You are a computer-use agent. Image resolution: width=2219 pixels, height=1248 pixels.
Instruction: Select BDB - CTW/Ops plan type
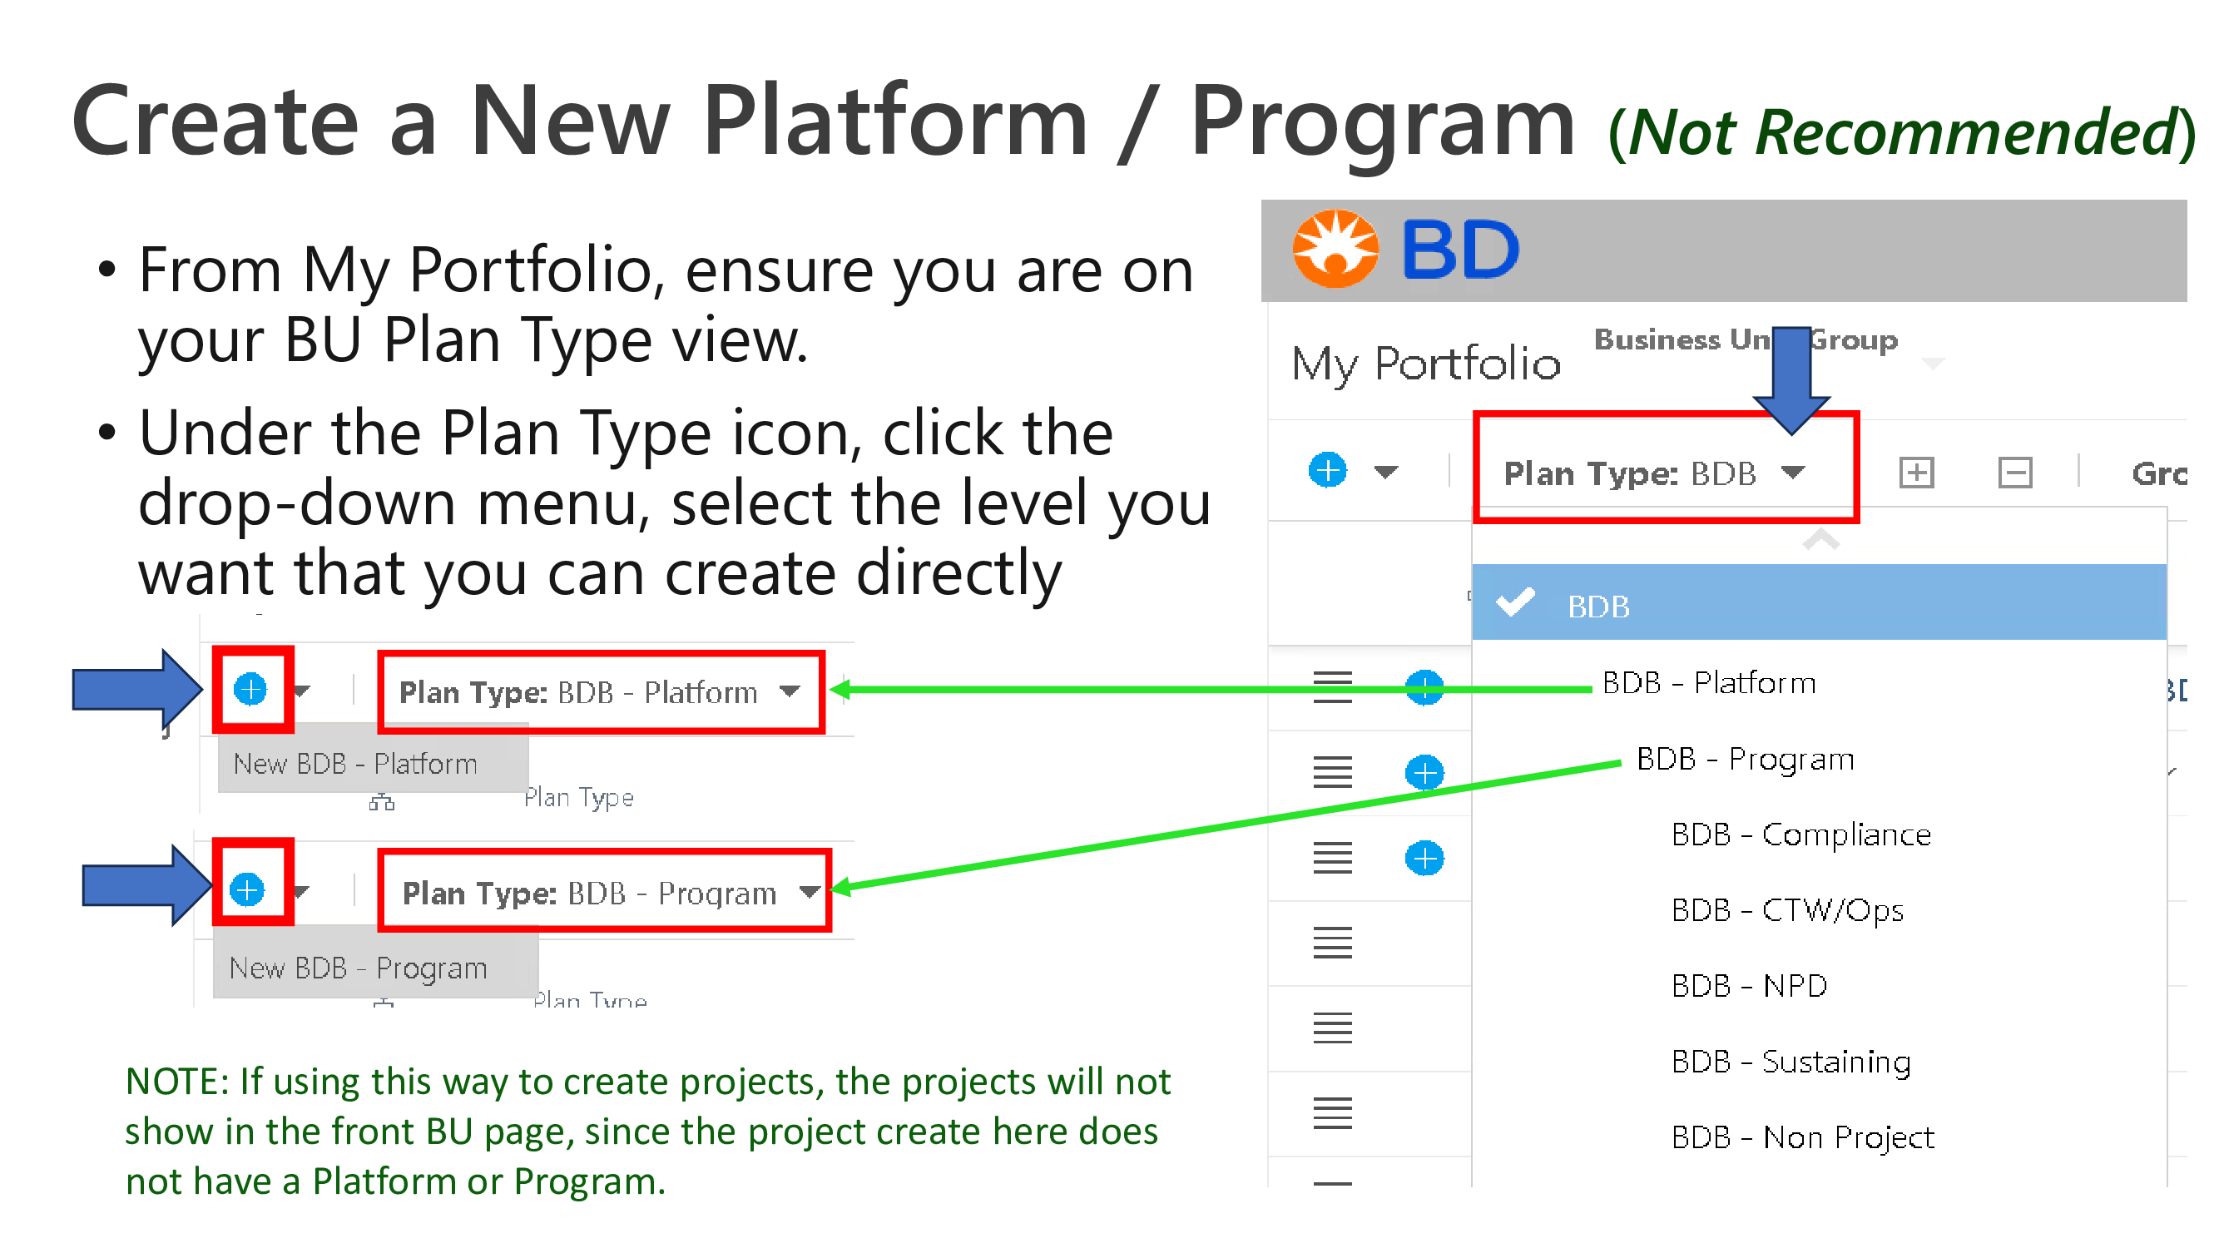(x=1787, y=910)
